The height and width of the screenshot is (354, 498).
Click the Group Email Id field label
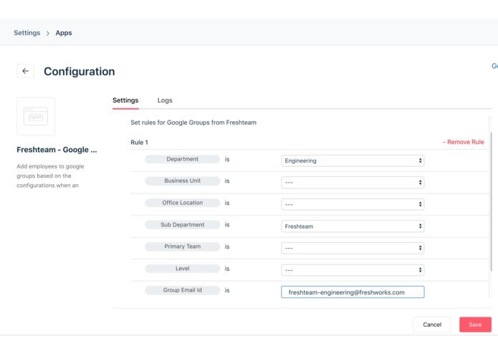tap(182, 290)
